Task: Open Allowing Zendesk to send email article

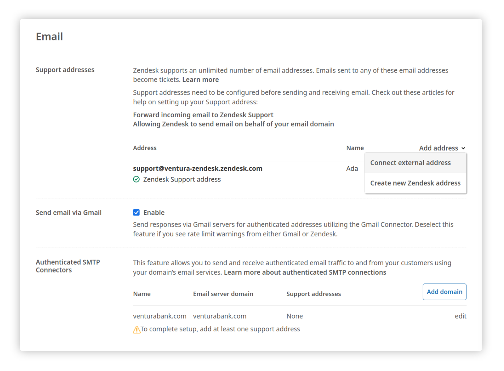Action: (x=234, y=124)
